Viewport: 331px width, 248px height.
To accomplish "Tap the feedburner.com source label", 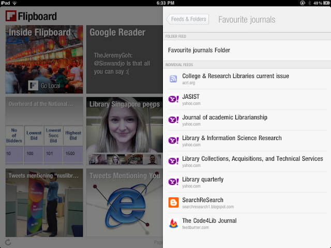I will 195,227.
